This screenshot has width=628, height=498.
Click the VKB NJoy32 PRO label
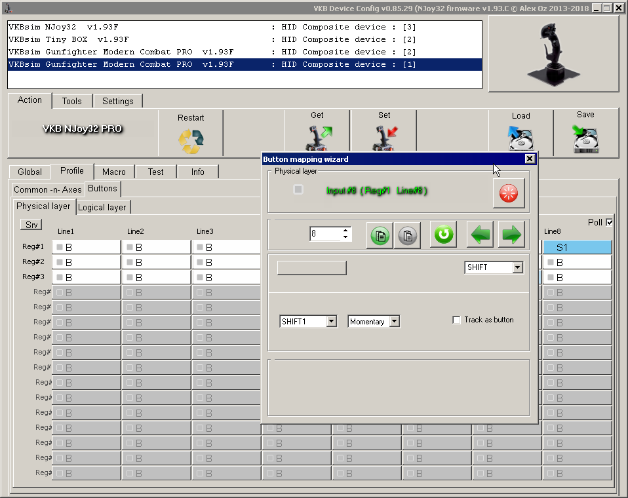click(x=82, y=128)
